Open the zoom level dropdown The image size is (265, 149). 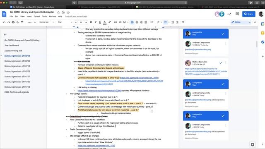tap(31, 22)
